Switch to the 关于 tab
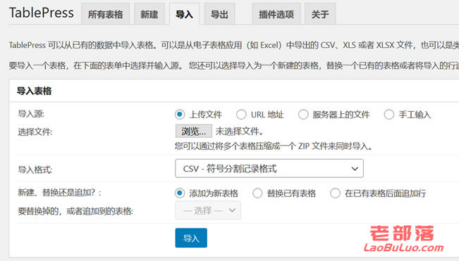This screenshot has height=261, width=459. pos(320,14)
